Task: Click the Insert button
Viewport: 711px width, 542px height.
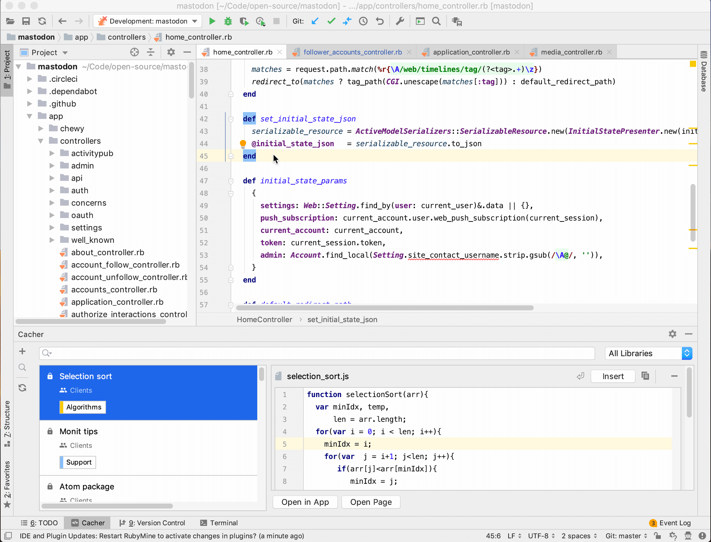Action: point(612,376)
